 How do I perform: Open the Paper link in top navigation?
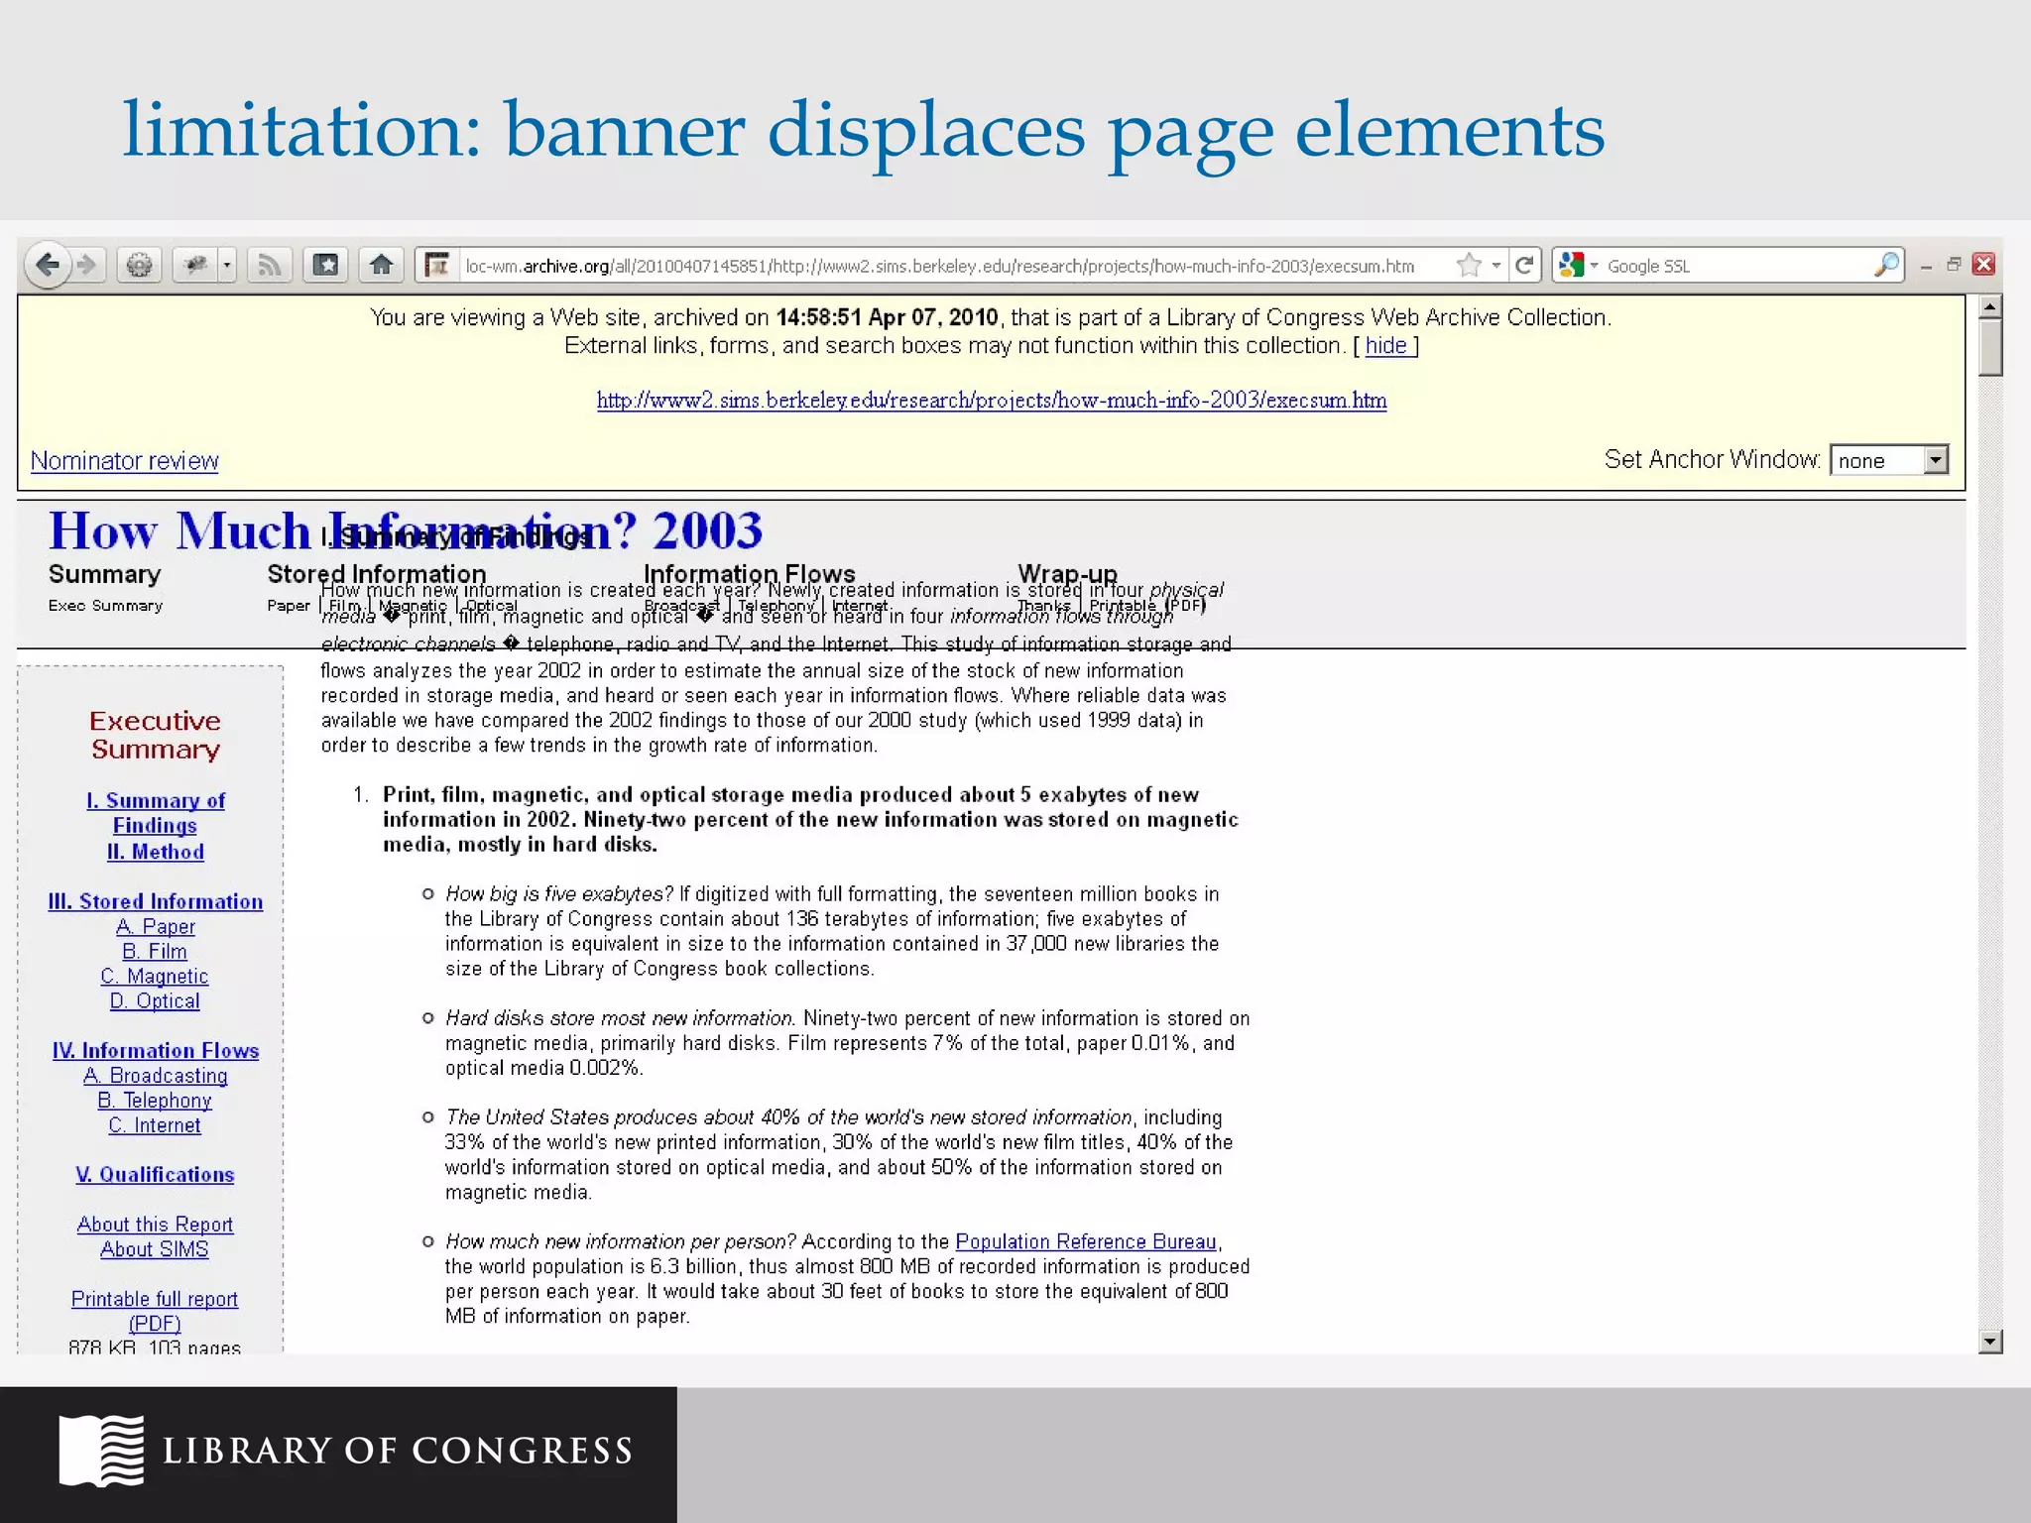[x=289, y=605]
